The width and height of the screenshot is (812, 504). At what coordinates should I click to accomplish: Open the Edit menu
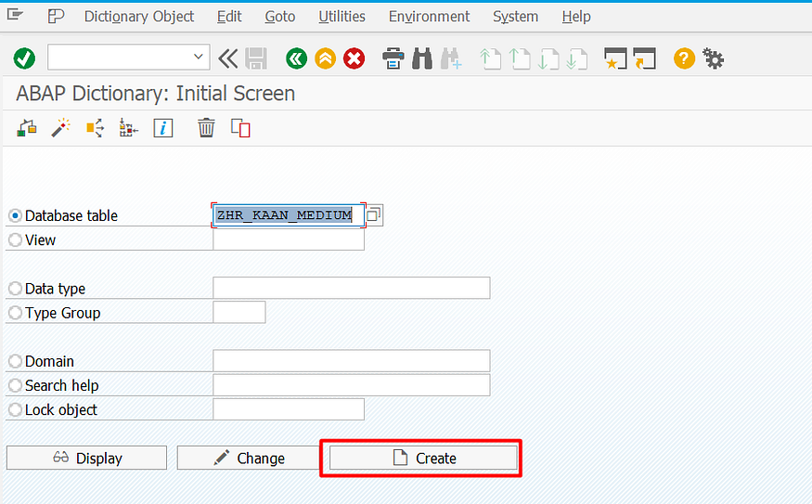pyautogui.click(x=229, y=17)
